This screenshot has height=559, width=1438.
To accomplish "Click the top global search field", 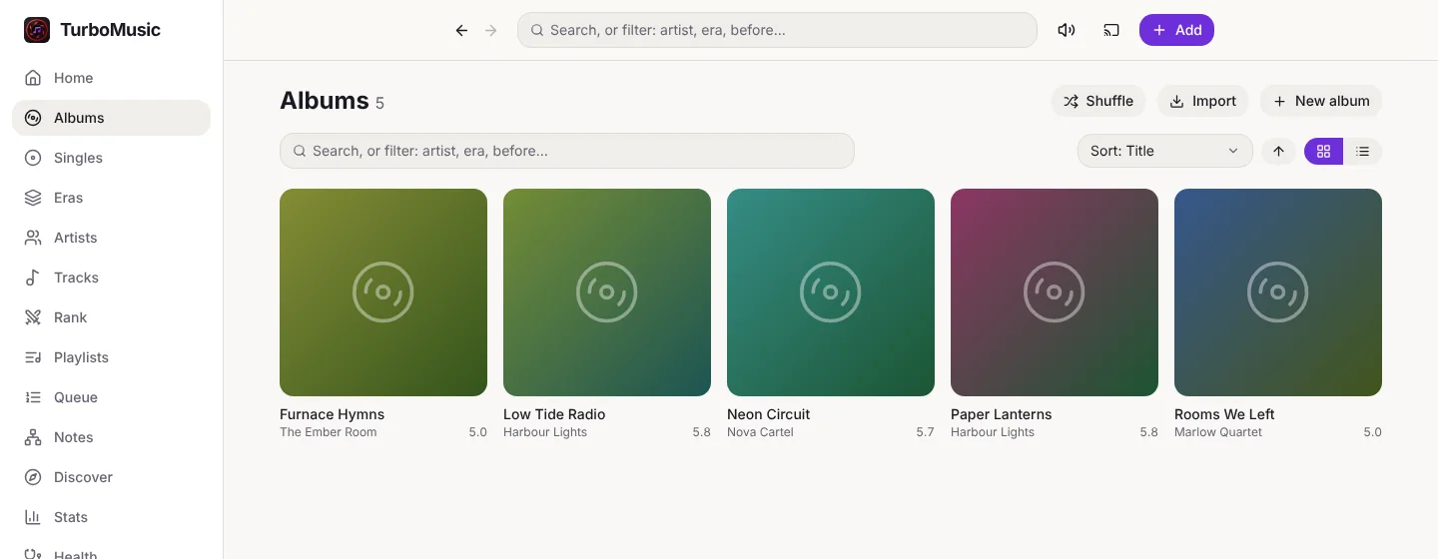I will pyautogui.click(x=777, y=30).
